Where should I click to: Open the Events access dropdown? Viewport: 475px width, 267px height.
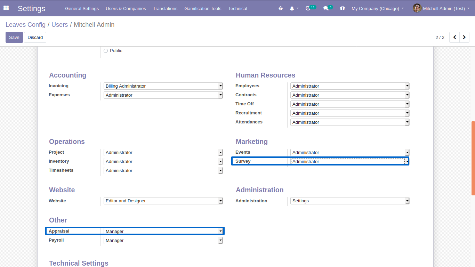point(350,152)
